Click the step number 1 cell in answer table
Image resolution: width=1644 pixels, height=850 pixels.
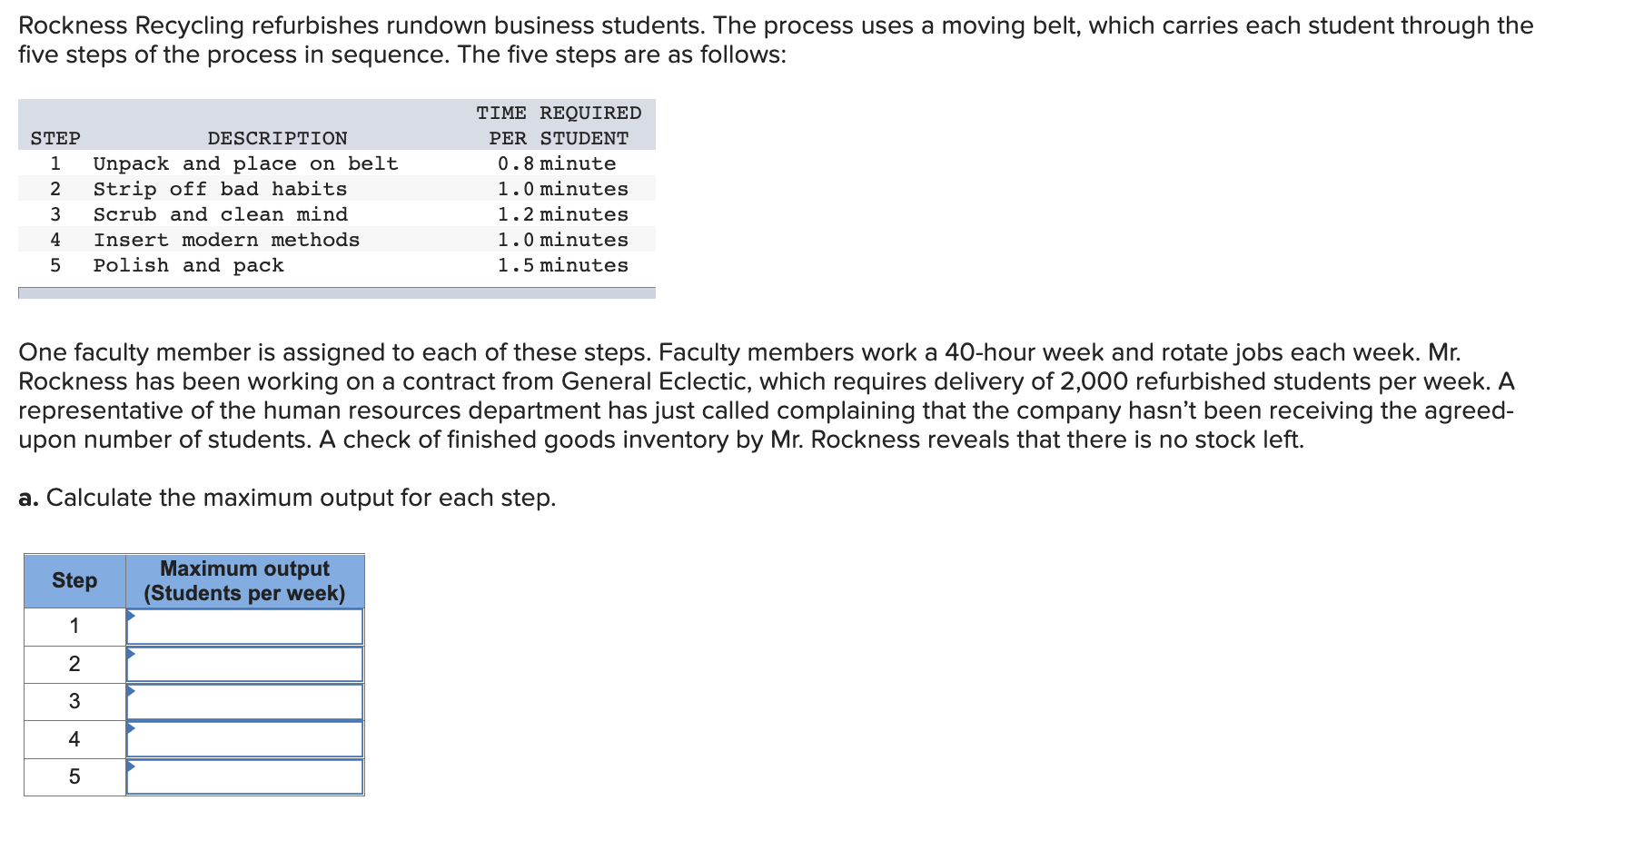(74, 627)
